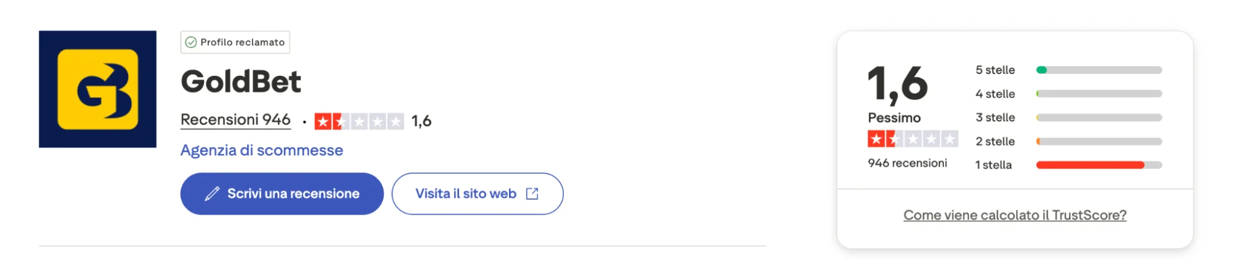Screen dimensions: 1247x260
Task: Click the green verified checkmark icon
Action: coord(191,42)
